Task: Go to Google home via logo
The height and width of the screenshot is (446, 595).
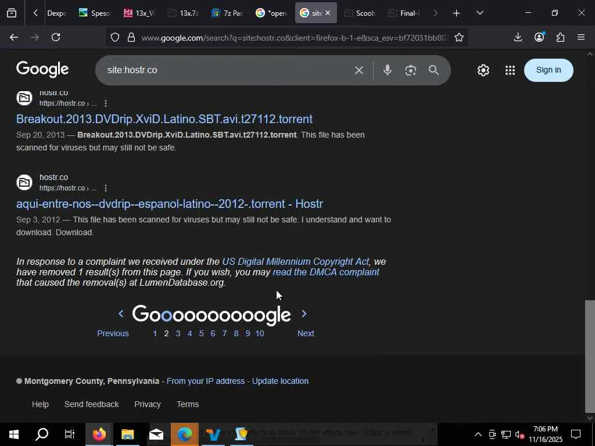Action: tap(42, 70)
